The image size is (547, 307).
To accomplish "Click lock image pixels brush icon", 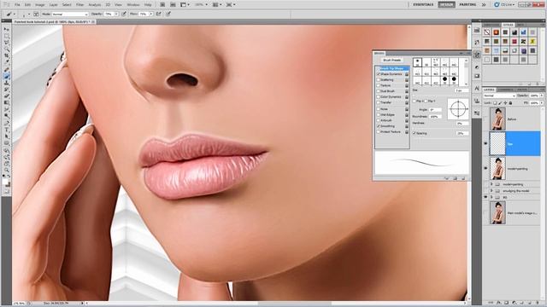I will point(500,103).
